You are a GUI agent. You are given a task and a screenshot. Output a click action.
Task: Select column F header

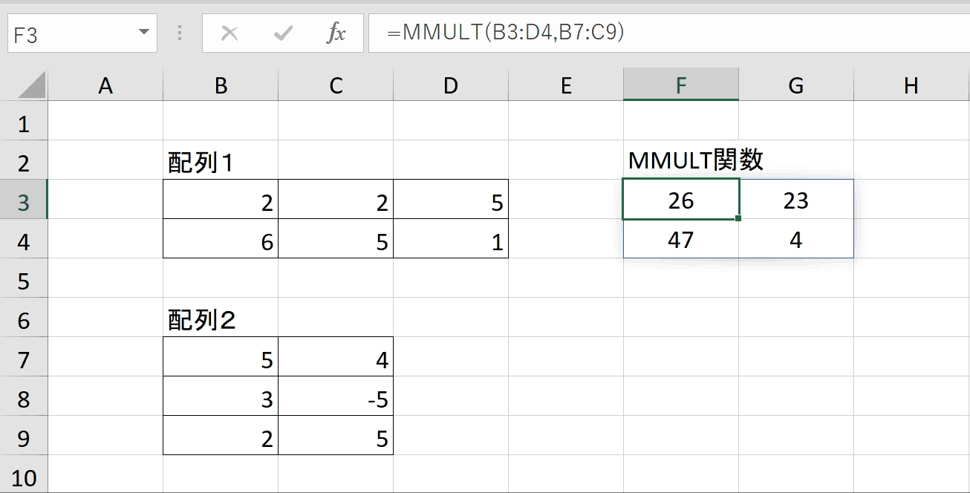pyautogui.click(x=681, y=85)
